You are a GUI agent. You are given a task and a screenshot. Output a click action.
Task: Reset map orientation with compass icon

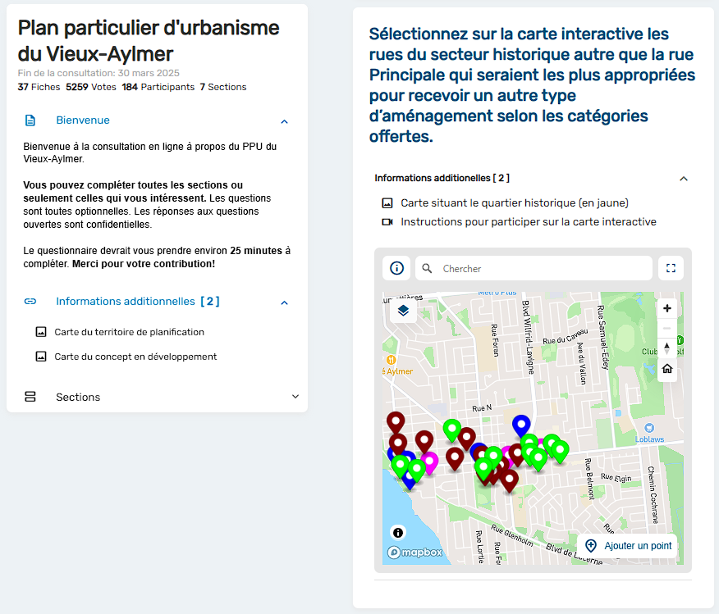[x=666, y=348]
